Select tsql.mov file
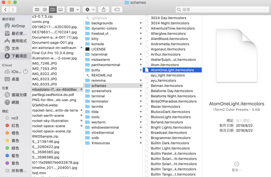Viewport: 271px width, 177px height. click(57, 173)
